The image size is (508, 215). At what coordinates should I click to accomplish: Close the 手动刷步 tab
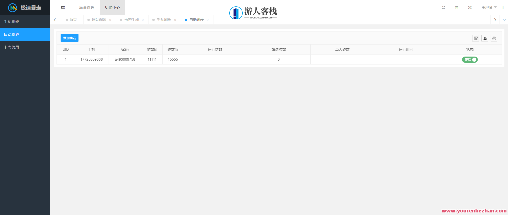175,20
